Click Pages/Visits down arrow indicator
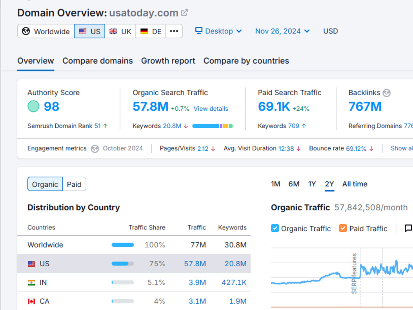 (213, 149)
